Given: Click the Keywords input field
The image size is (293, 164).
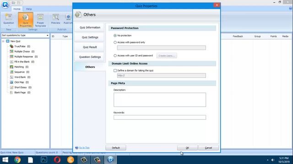Looking at the screenshot, I should [x=160, y=118].
